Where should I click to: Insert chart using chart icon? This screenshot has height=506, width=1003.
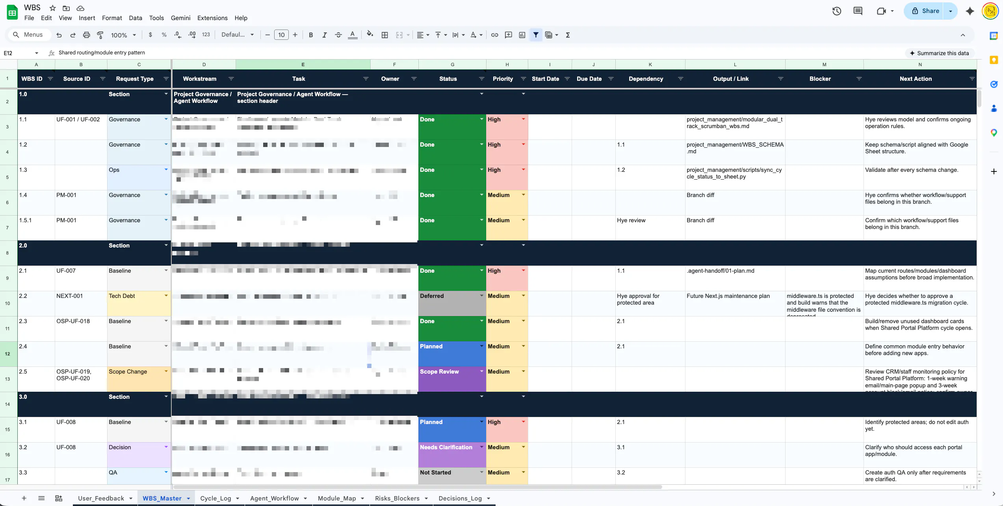point(522,35)
